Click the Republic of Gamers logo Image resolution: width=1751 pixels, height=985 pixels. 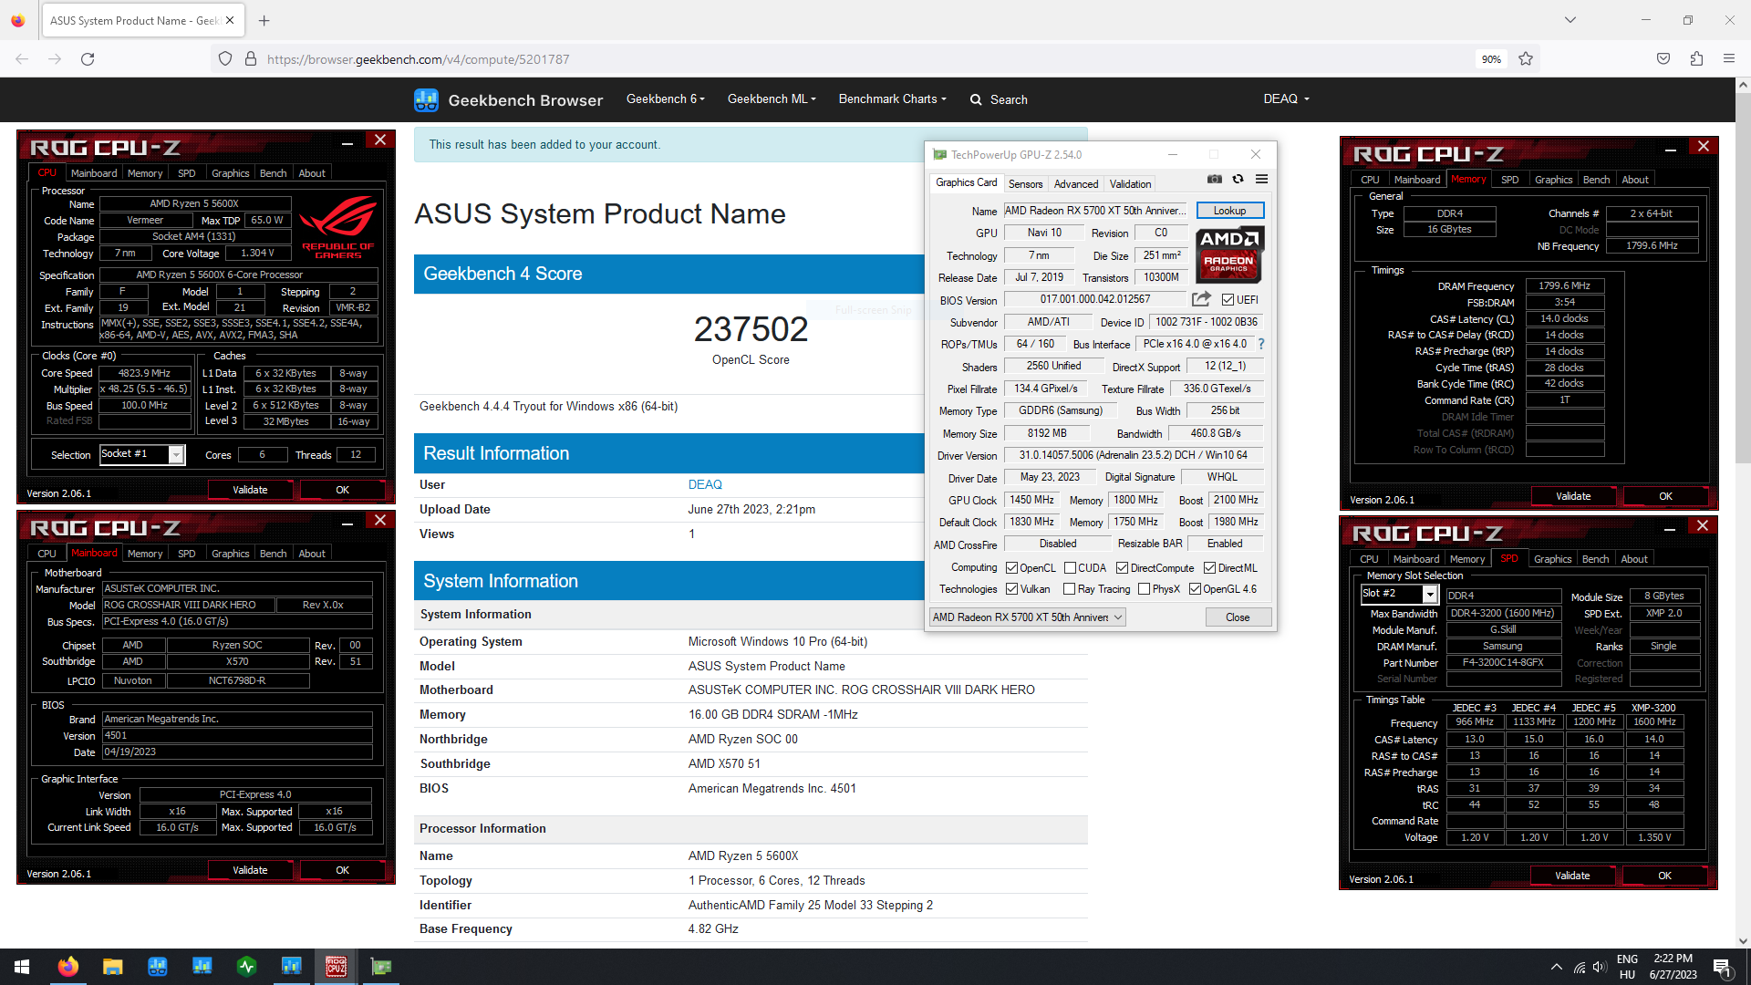click(338, 229)
